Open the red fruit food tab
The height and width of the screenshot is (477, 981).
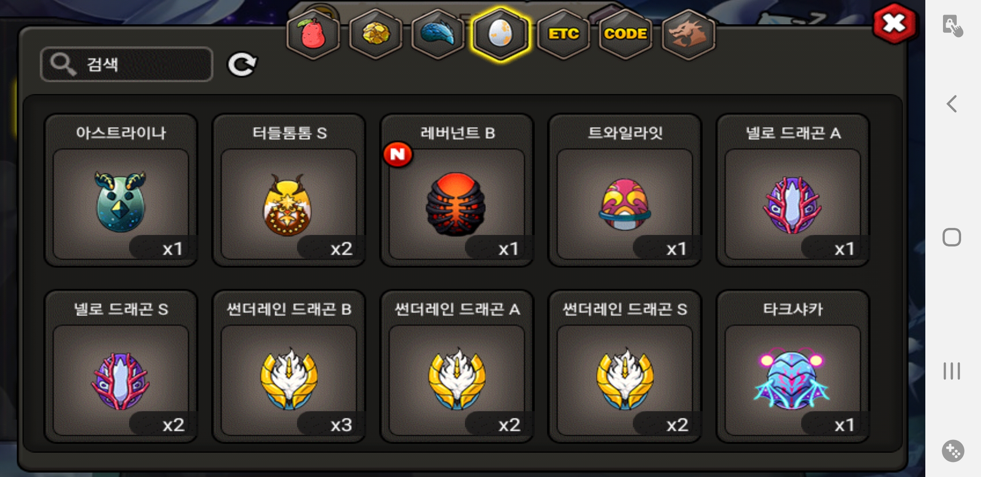click(x=313, y=34)
